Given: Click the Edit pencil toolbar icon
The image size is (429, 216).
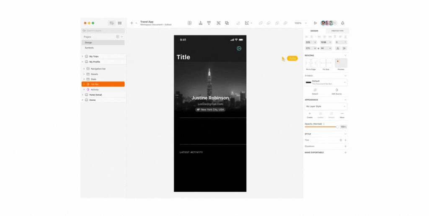Looking at the screenshot, I should click(x=238, y=23).
